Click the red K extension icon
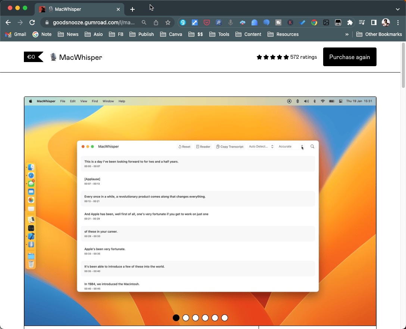 290,22
